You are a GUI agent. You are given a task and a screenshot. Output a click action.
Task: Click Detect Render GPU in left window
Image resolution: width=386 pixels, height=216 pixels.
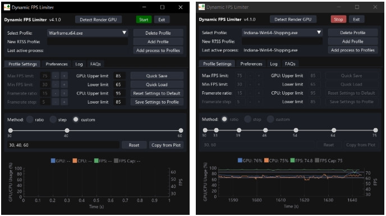point(98,20)
